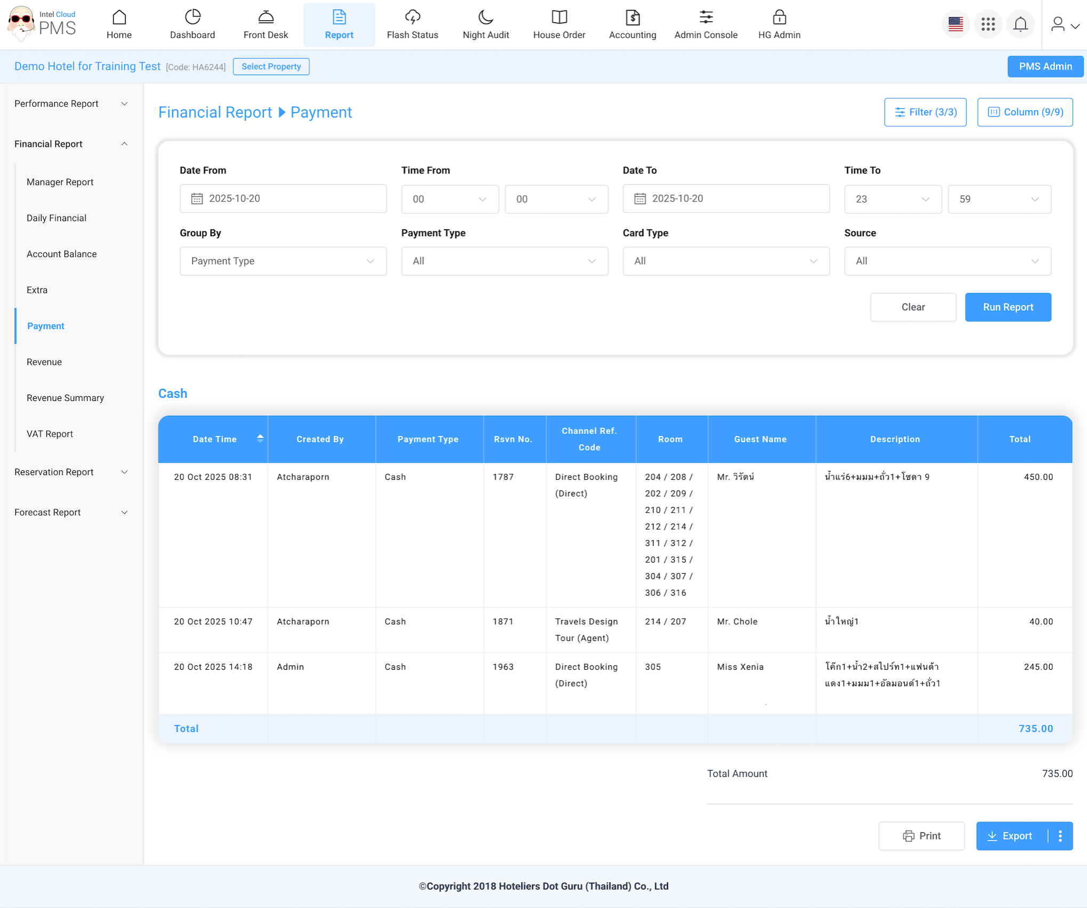Click the Date From input field

click(283, 199)
